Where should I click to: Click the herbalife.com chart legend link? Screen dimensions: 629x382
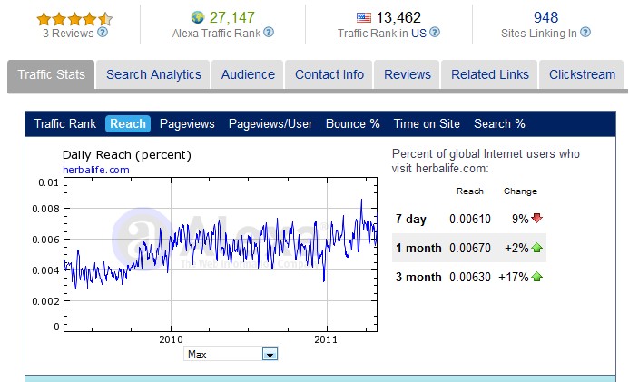click(96, 170)
